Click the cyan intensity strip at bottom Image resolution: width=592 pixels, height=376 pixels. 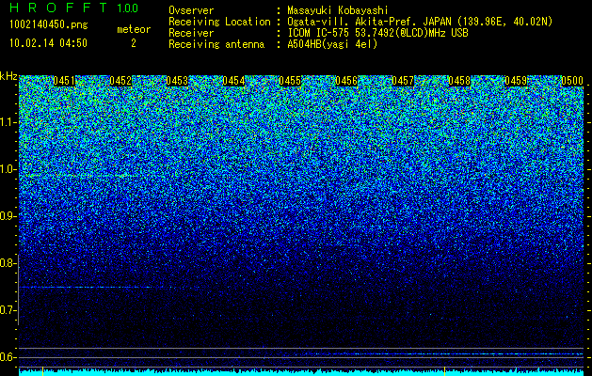pos(301,372)
